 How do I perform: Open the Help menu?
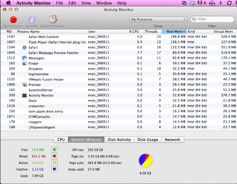click(122, 3)
